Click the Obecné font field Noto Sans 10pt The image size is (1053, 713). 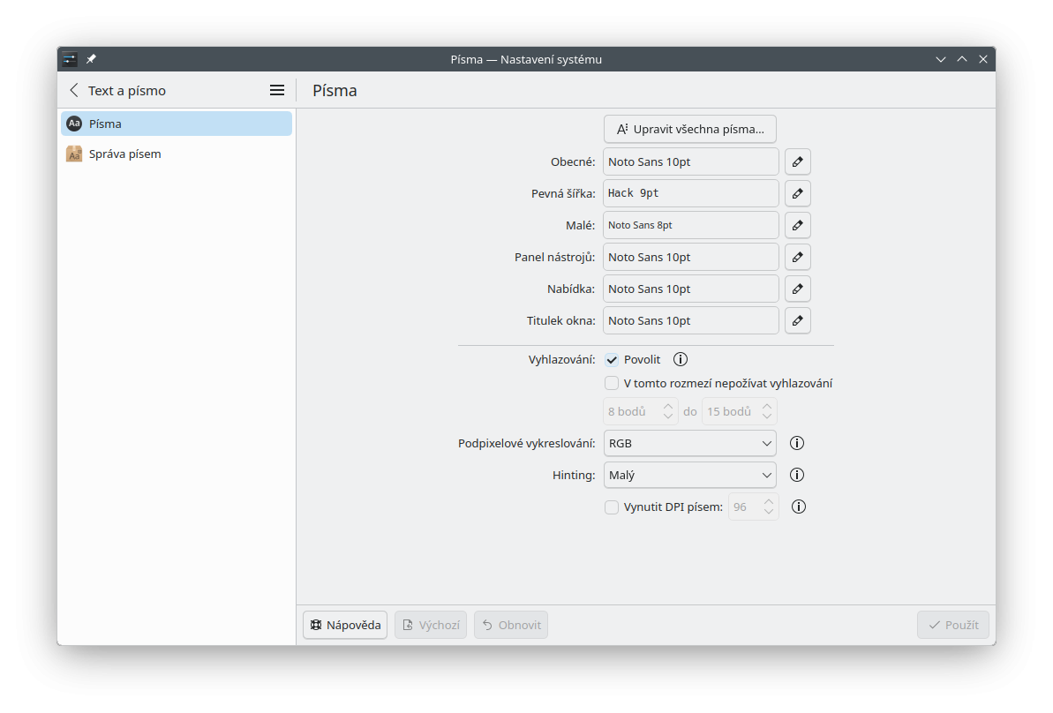tap(690, 161)
